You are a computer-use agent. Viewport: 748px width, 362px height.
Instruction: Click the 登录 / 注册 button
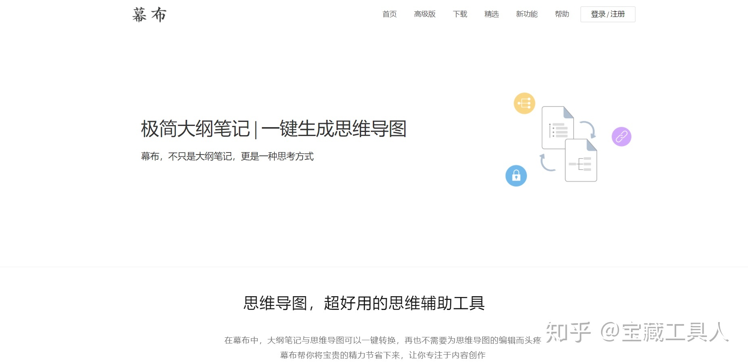[608, 14]
